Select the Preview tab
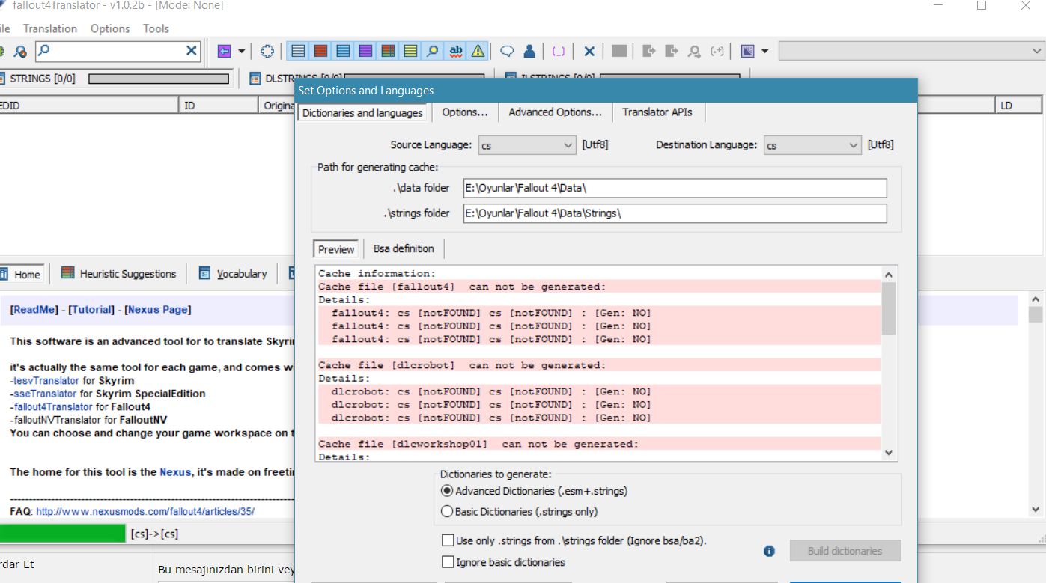This screenshot has width=1046, height=583. coord(336,249)
